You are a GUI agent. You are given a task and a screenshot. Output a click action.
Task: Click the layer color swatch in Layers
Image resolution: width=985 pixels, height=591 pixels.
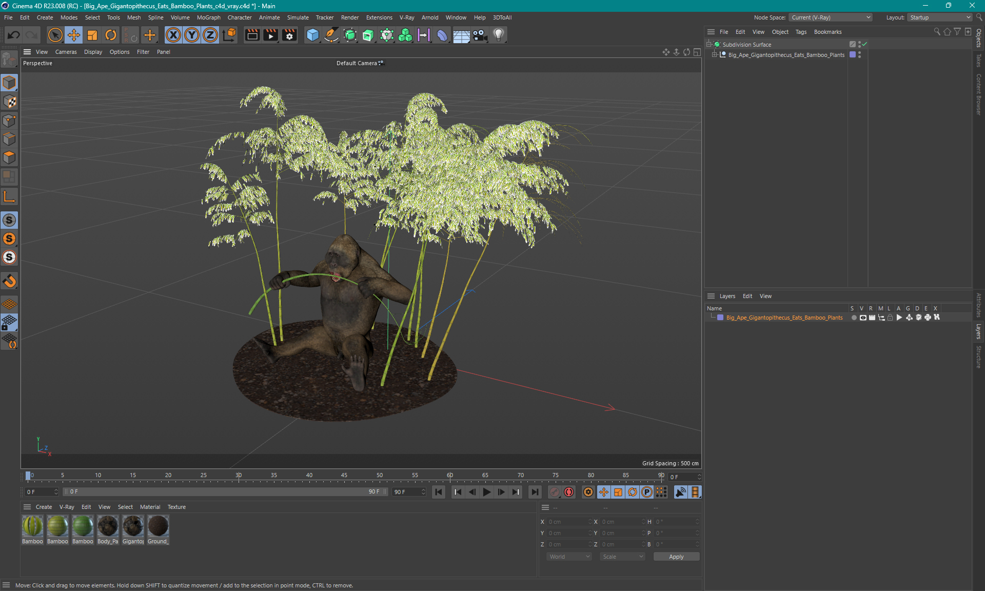click(x=720, y=318)
